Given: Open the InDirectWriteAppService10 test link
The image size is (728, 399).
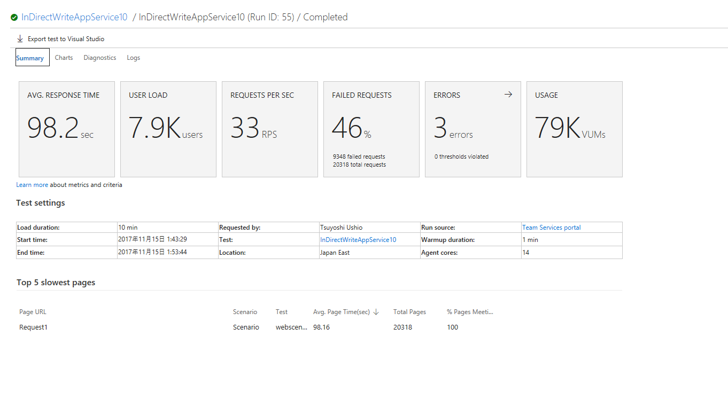Looking at the screenshot, I should [357, 239].
